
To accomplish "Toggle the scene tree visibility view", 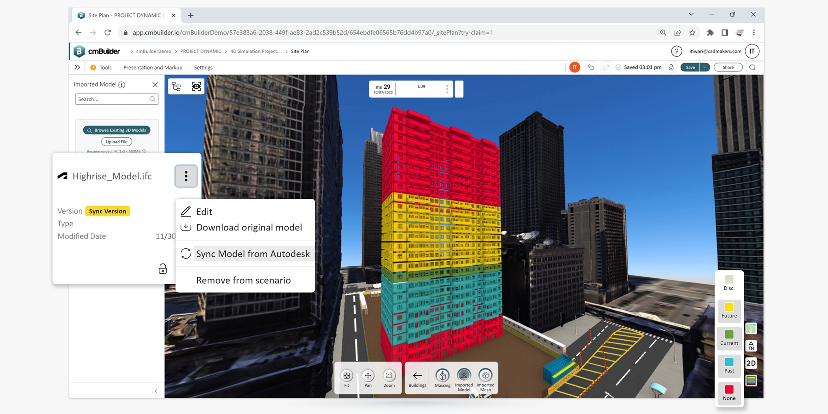I will point(176,86).
